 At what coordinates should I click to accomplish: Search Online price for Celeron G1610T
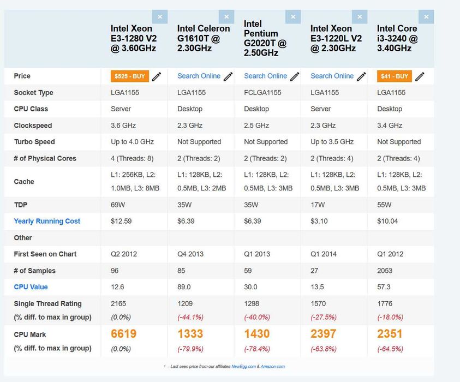pos(199,76)
